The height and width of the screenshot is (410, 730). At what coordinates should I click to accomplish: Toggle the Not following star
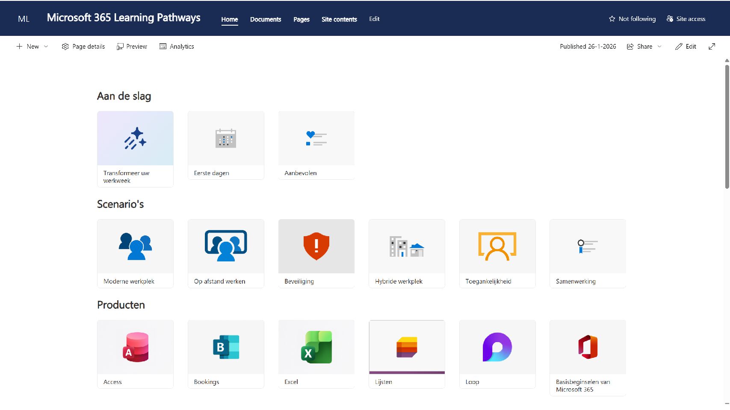612,19
